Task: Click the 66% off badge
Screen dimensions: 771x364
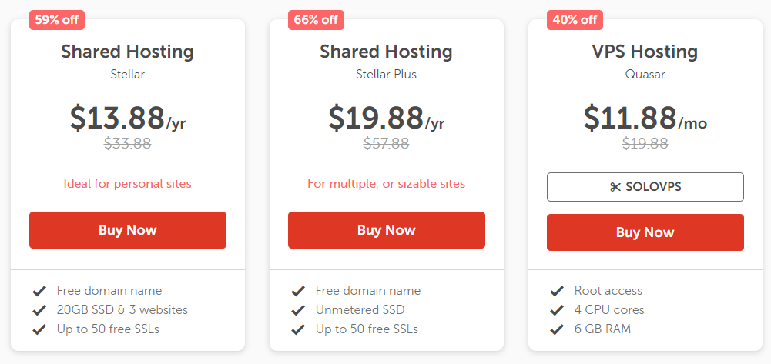Action: point(316,20)
